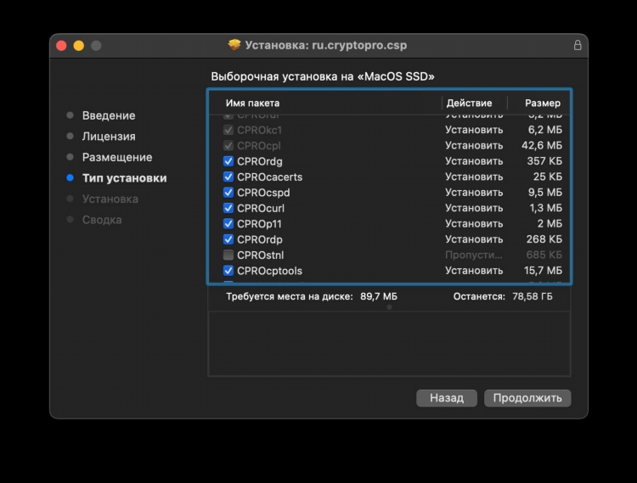This screenshot has width=637, height=483.
Task: Click the 357 КБ size value
Action: pyautogui.click(x=544, y=161)
